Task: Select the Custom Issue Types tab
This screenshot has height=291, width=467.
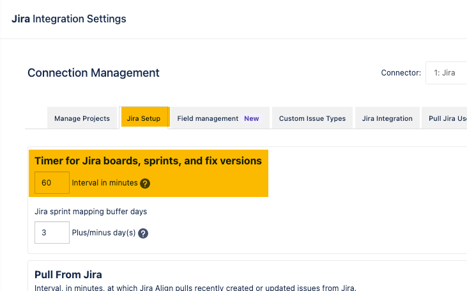Action: [x=312, y=118]
